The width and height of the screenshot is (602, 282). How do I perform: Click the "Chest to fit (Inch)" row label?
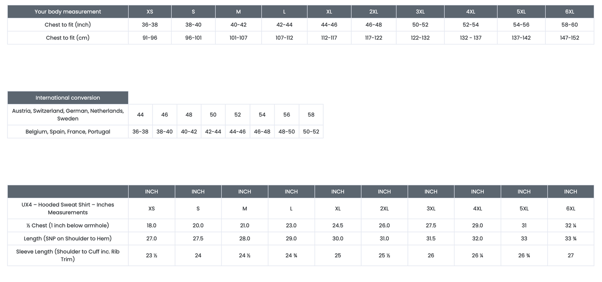[x=67, y=25]
